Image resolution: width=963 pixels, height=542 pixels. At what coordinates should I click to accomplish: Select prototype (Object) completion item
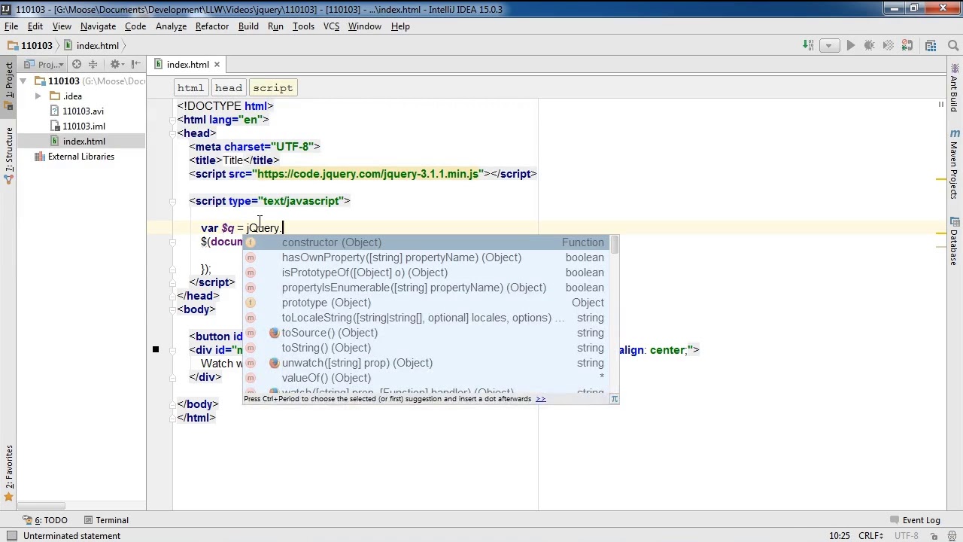coord(426,303)
